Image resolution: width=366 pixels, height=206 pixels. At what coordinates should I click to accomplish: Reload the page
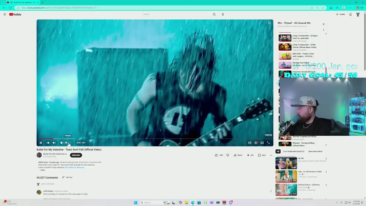click(x=10, y=8)
